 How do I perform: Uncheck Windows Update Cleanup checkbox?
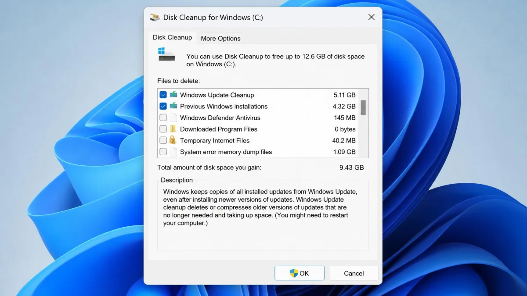[163, 95]
